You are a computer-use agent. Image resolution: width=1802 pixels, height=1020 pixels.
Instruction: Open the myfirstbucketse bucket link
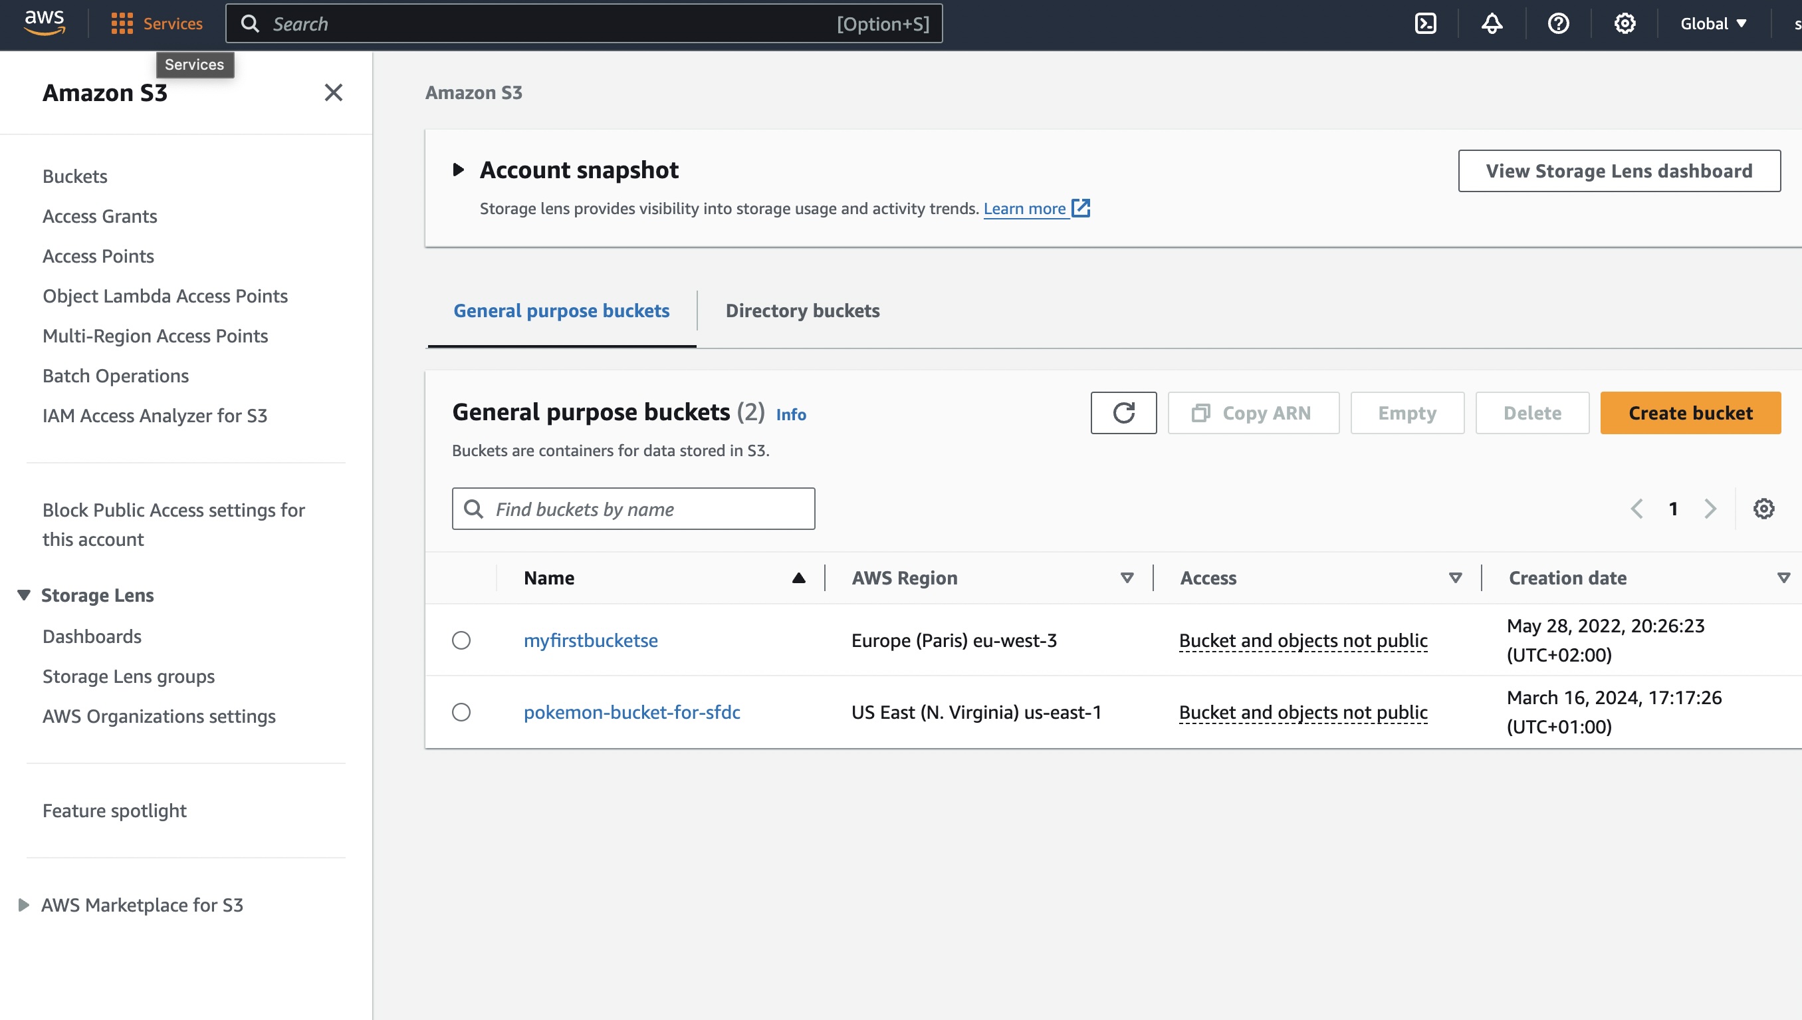click(590, 640)
